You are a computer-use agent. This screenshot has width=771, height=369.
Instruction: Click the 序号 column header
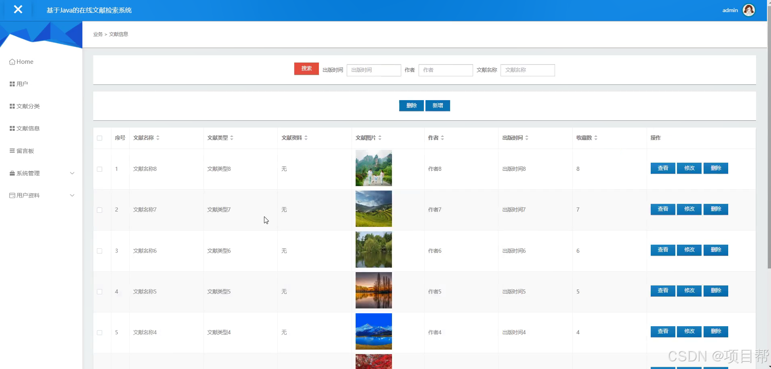point(120,138)
